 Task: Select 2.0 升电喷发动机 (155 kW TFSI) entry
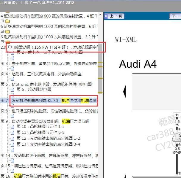(x=49, y=47)
